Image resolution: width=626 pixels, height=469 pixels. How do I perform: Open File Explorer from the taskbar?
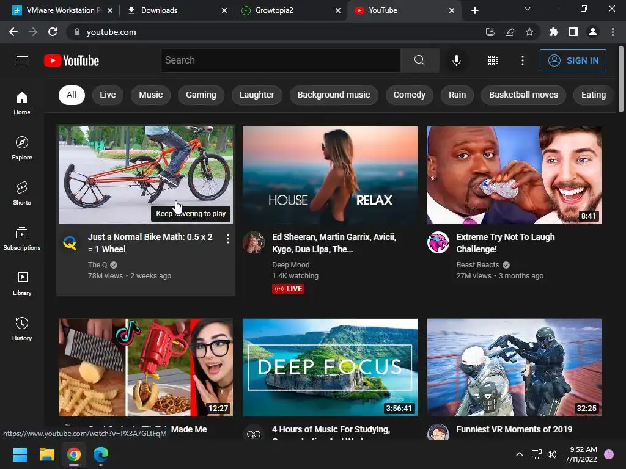46,454
